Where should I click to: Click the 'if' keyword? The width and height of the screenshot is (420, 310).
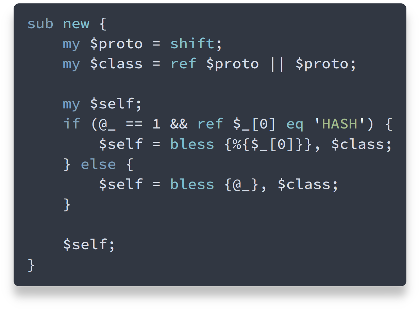click(x=72, y=124)
